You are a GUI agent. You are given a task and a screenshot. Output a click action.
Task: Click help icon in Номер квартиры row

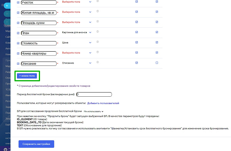coord(97,52)
